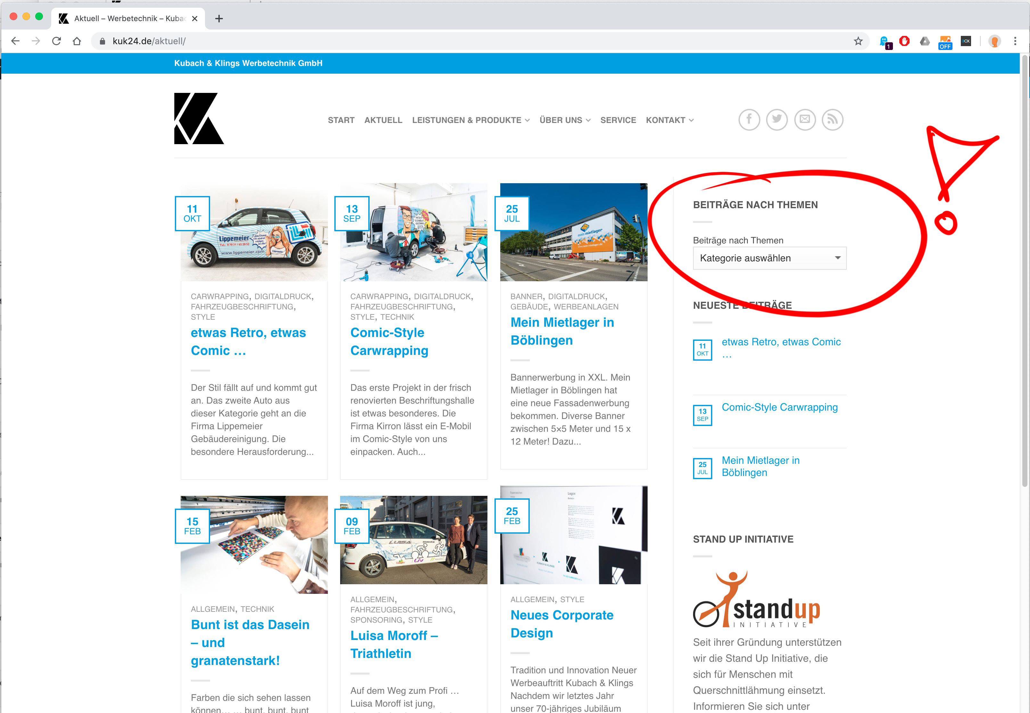Click the 13 SEP date badge on Carwrapping post
The image size is (1030, 713).
(352, 214)
